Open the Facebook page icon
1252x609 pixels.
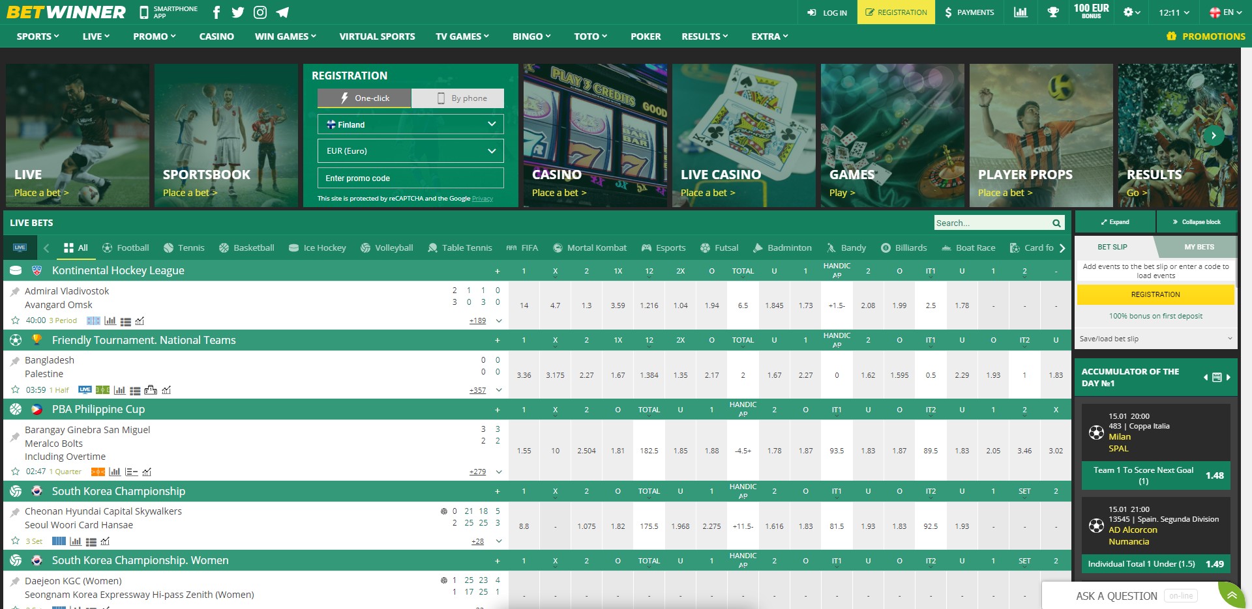216,12
